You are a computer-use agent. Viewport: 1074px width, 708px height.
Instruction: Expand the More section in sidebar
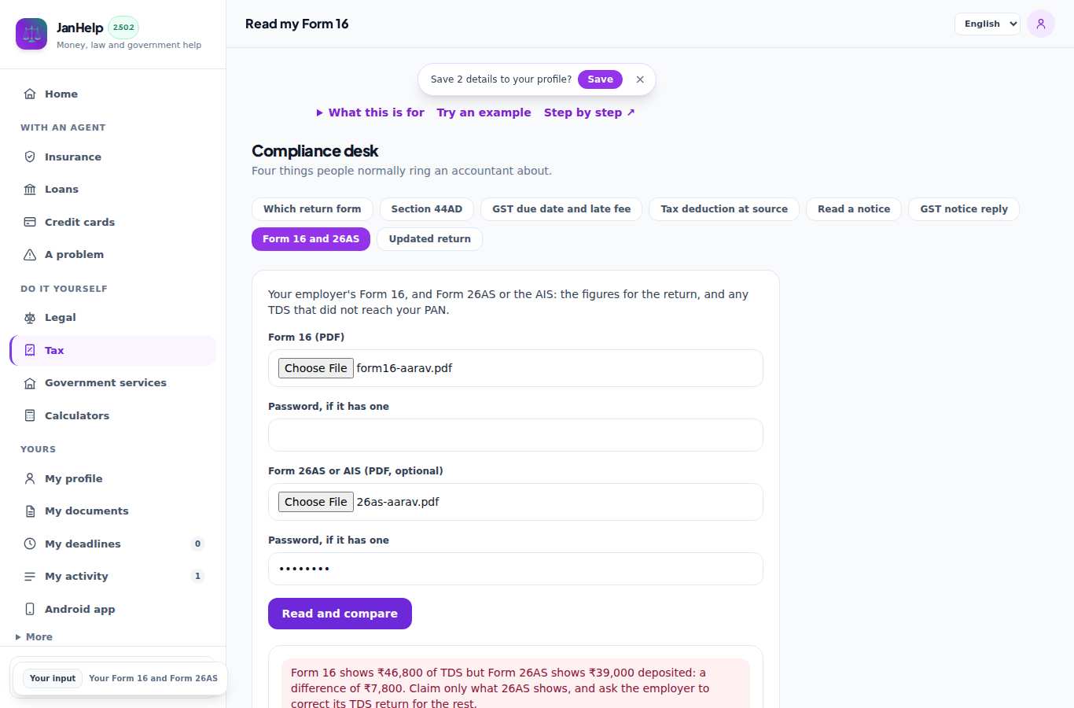(34, 636)
